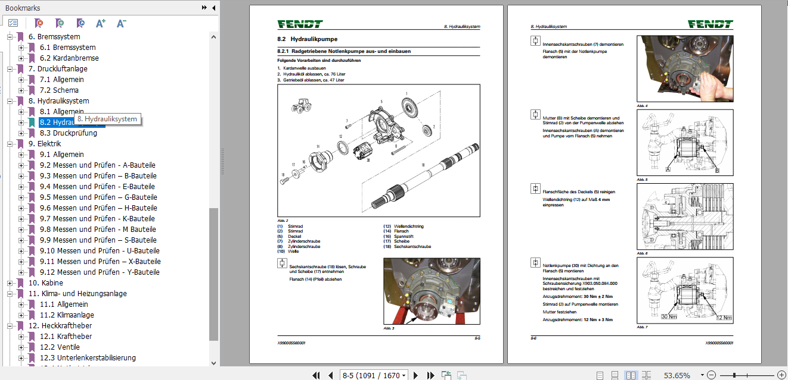788x380 pixels.
Task: Go to the previous page
Action: [330, 375]
